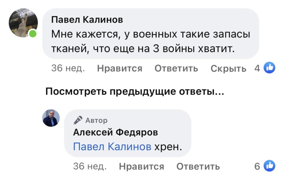Click the blue like reaction icon beside 4

tap(270, 68)
